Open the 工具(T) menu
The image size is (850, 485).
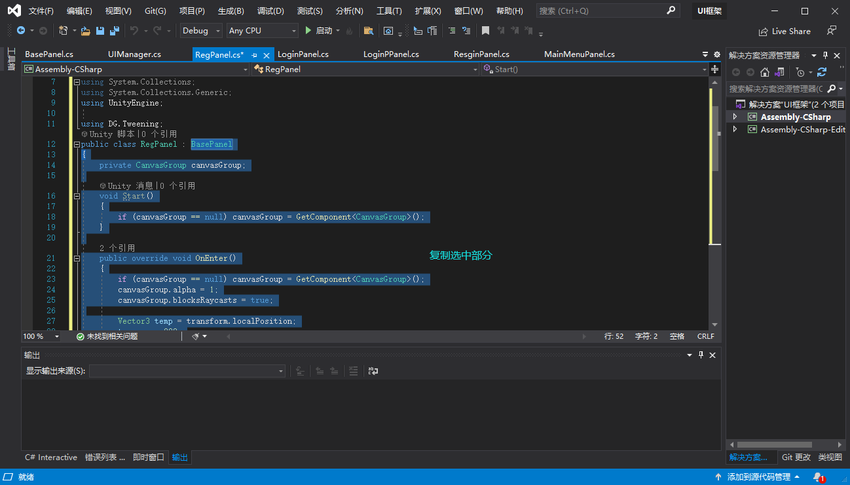[x=389, y=11]
